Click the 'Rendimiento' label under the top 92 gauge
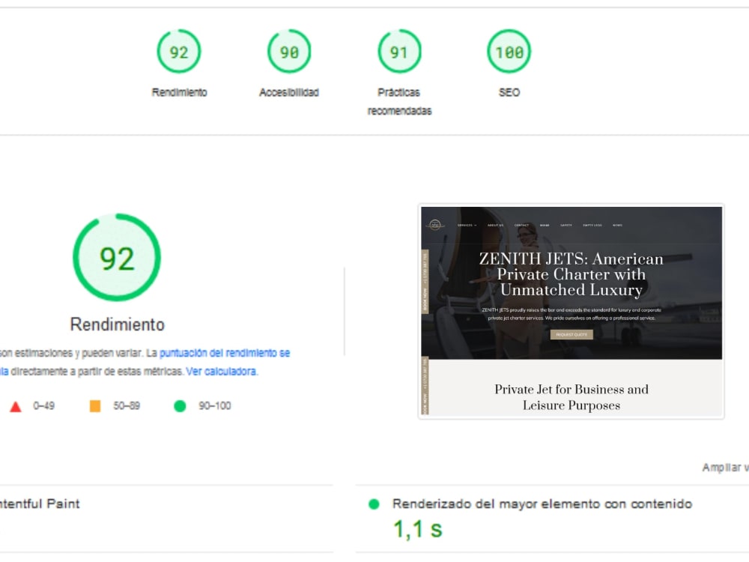 tap(179, 92)
